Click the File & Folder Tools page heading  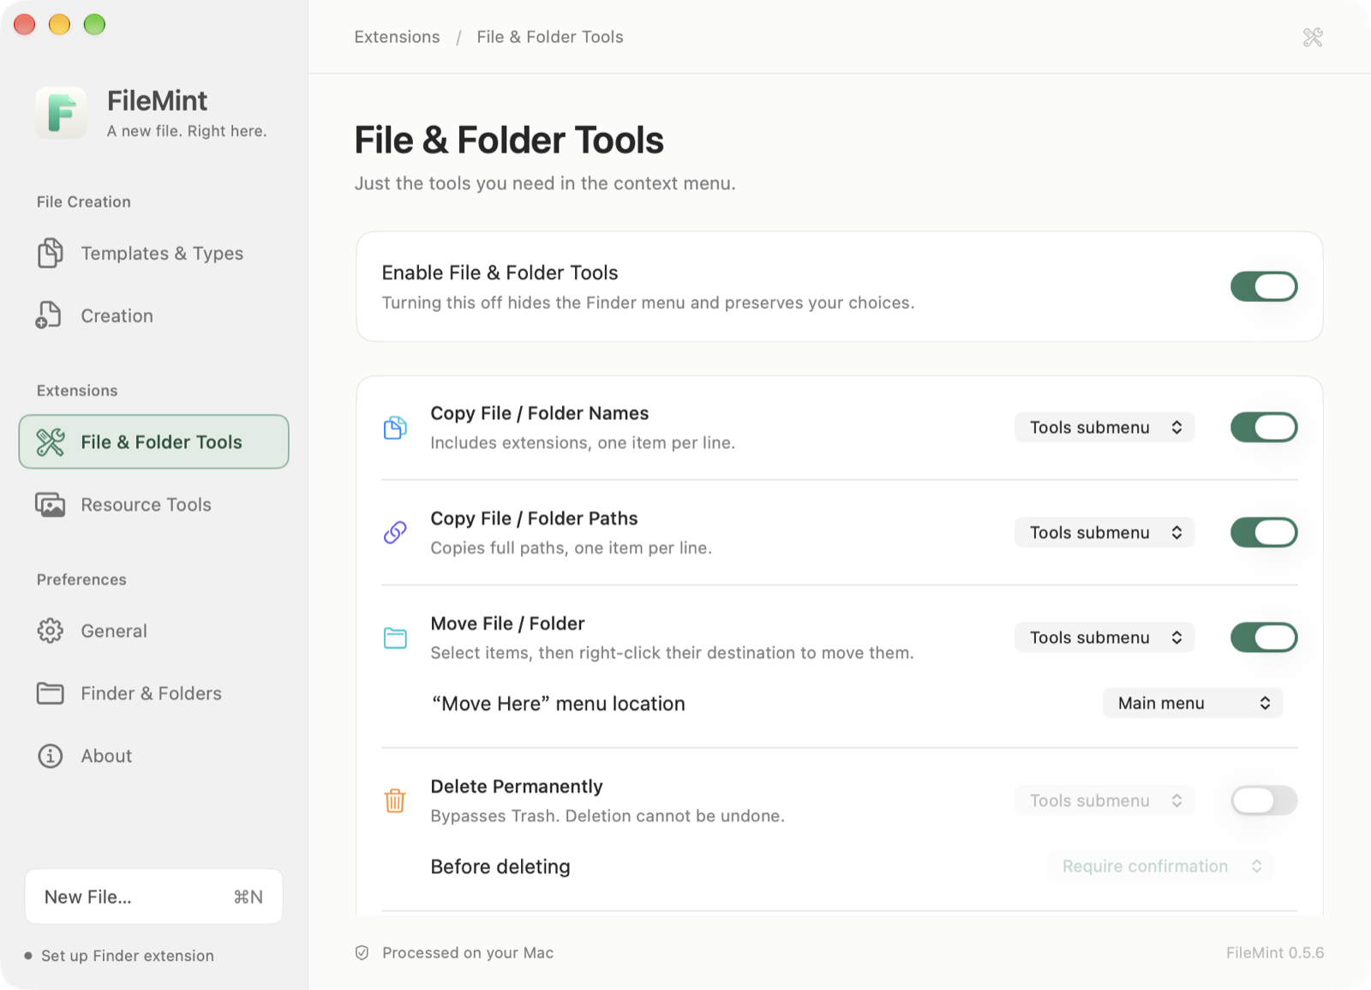pyautogui.click(x=509, y=140)
